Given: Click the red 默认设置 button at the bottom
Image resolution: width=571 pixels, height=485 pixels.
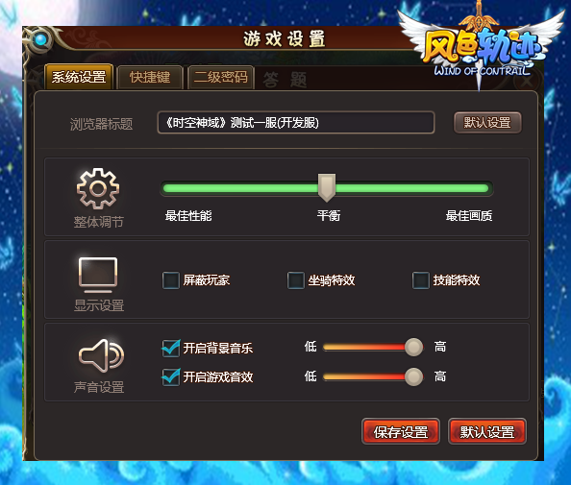Looking at the screenshot, I should click(x=486, y=431).
